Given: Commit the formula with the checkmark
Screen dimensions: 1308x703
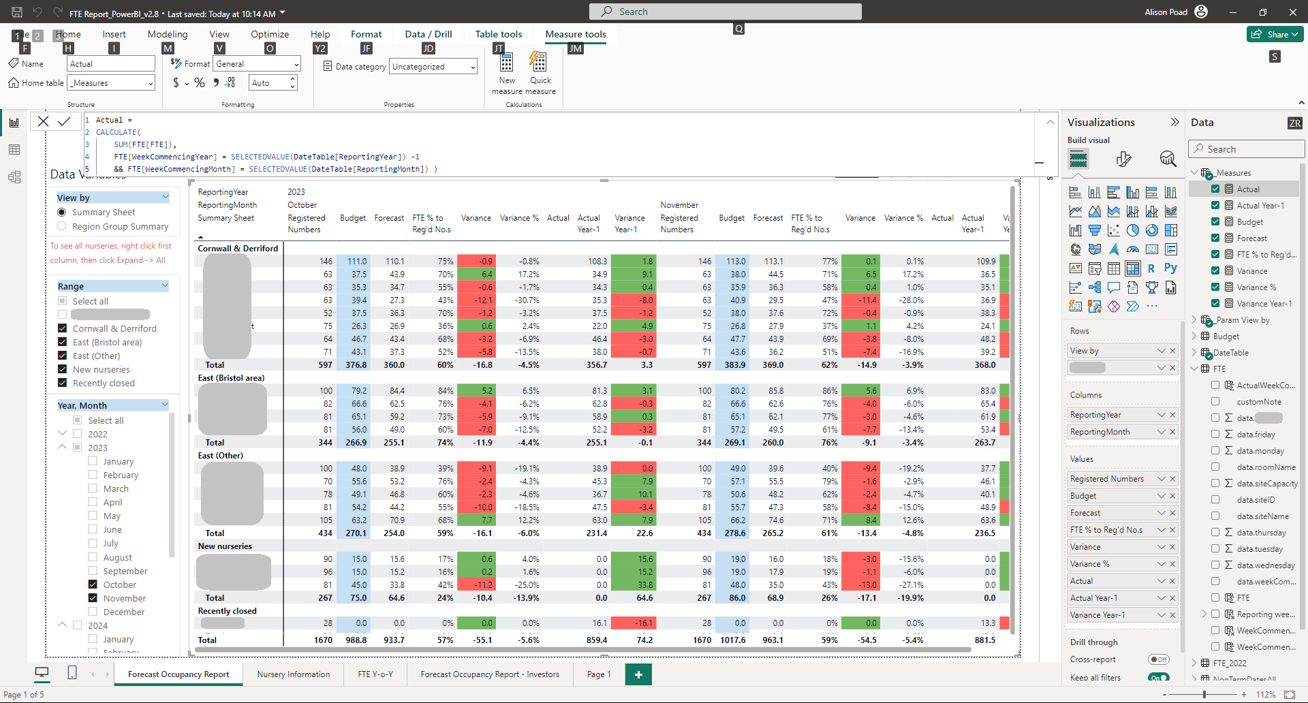Looking at the screenshot, I should (x=64, y=121).
